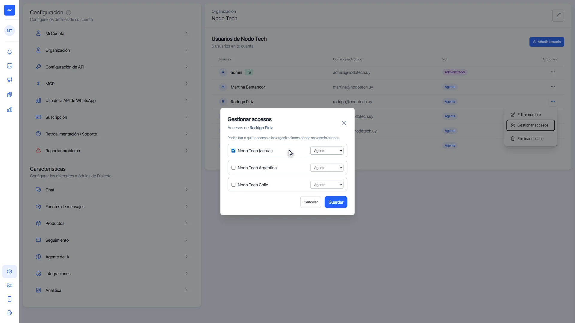The height and width of the screenshot is (323, 575).
Task: Open actions menu for Rodrigo Piriz
Action: (x=553, y=101)
